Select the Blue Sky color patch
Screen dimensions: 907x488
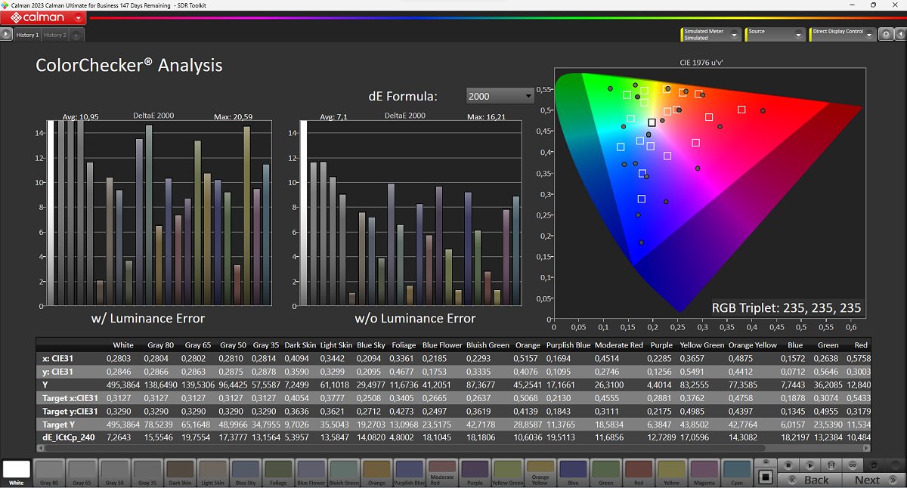(245, 471)
